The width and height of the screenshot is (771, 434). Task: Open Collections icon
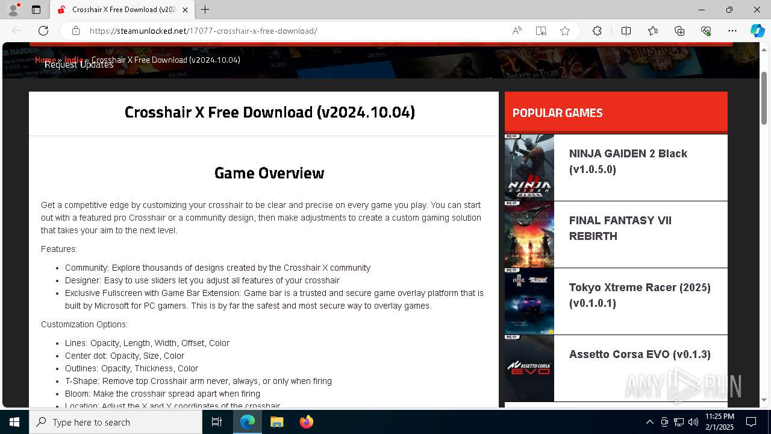[679, 31]
